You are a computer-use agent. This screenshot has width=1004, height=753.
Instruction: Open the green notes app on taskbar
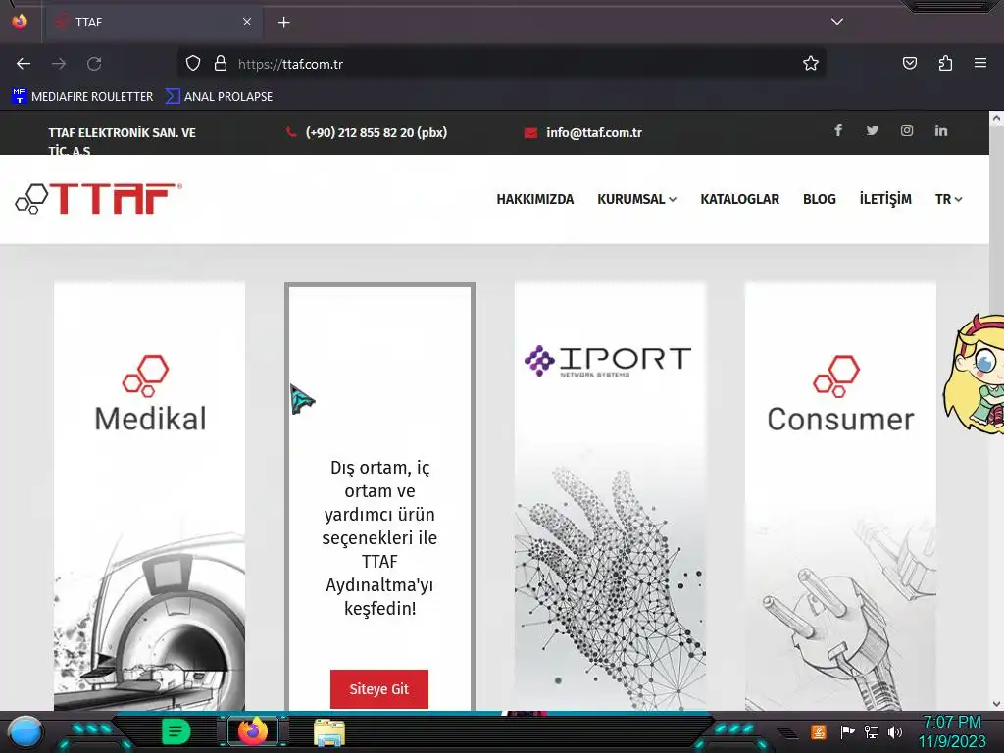tap(176, 731)
